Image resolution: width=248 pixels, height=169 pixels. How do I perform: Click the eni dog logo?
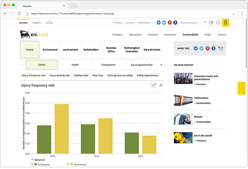coord(25,34)
